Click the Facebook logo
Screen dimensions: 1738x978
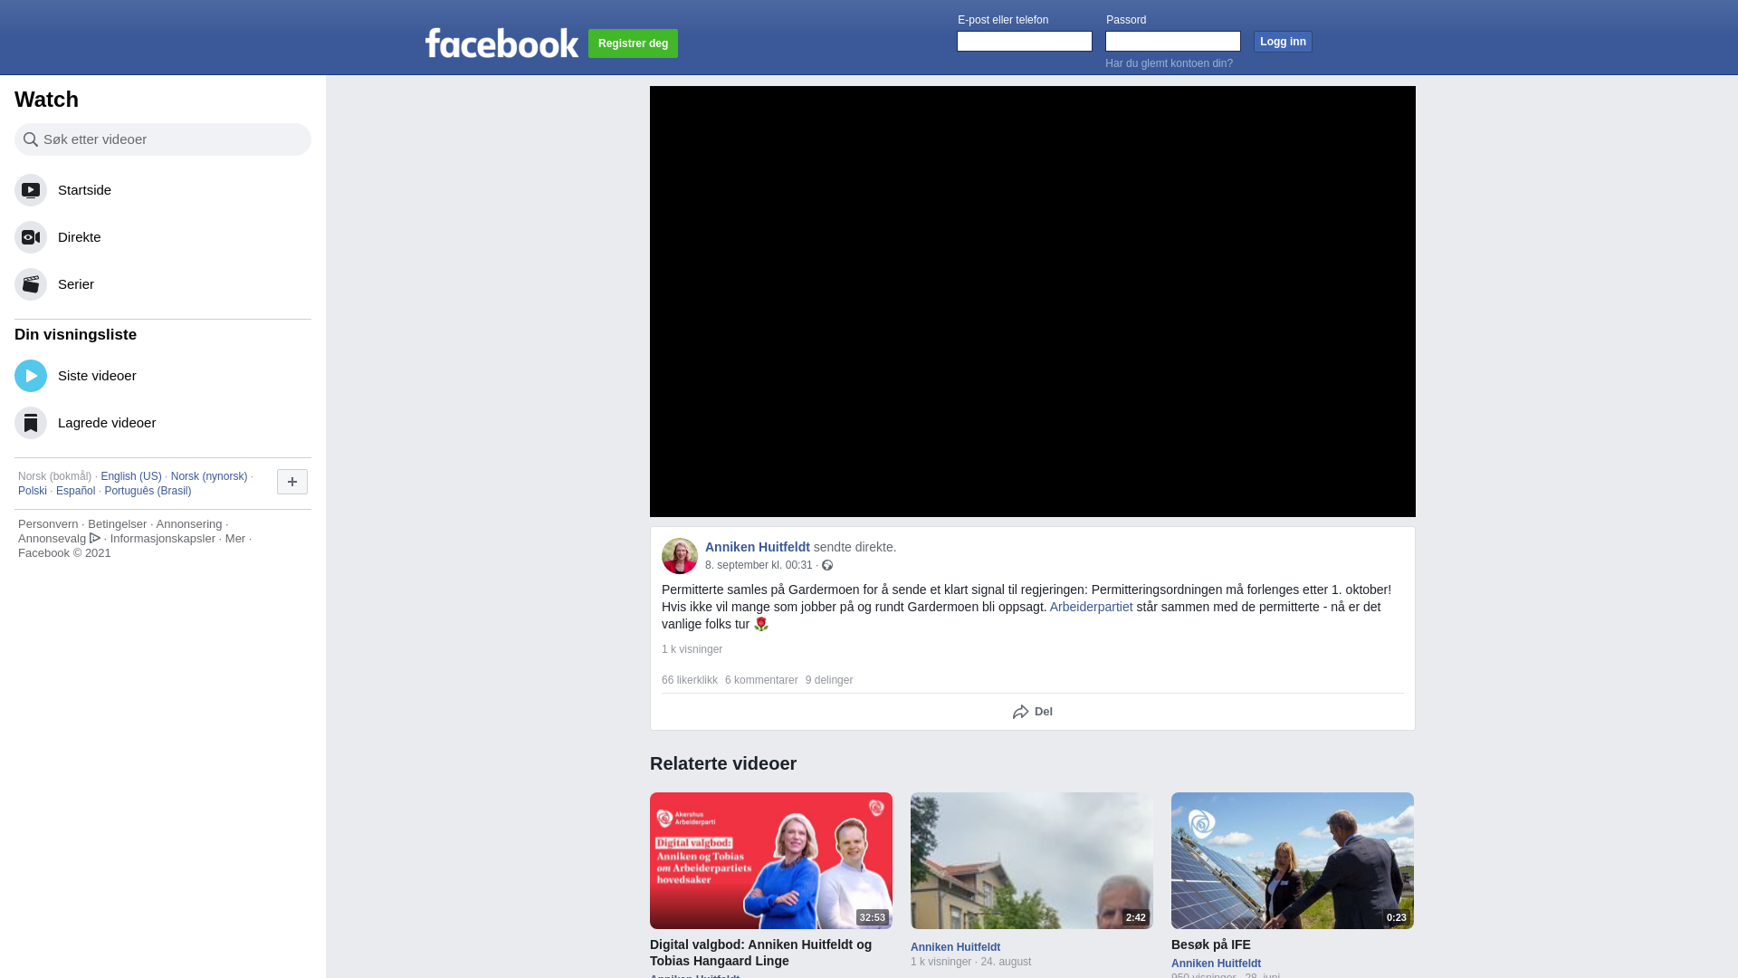[501, 43]
